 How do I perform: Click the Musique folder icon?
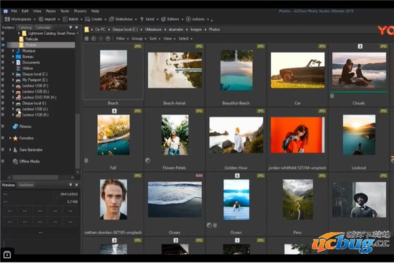tap(18, 50)
